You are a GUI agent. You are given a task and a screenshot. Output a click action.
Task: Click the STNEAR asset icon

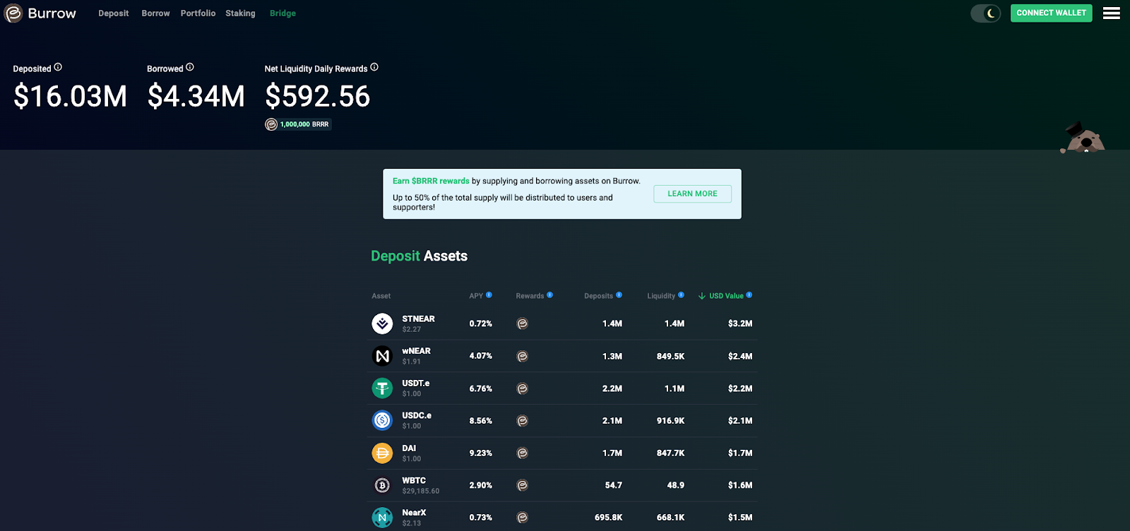coord(382,323)
